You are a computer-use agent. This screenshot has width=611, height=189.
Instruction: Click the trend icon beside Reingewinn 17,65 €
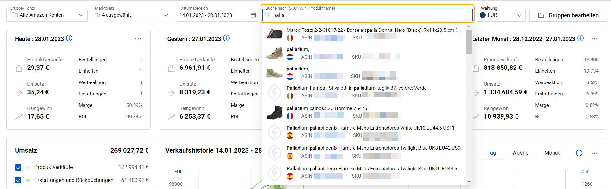point(19,117)
